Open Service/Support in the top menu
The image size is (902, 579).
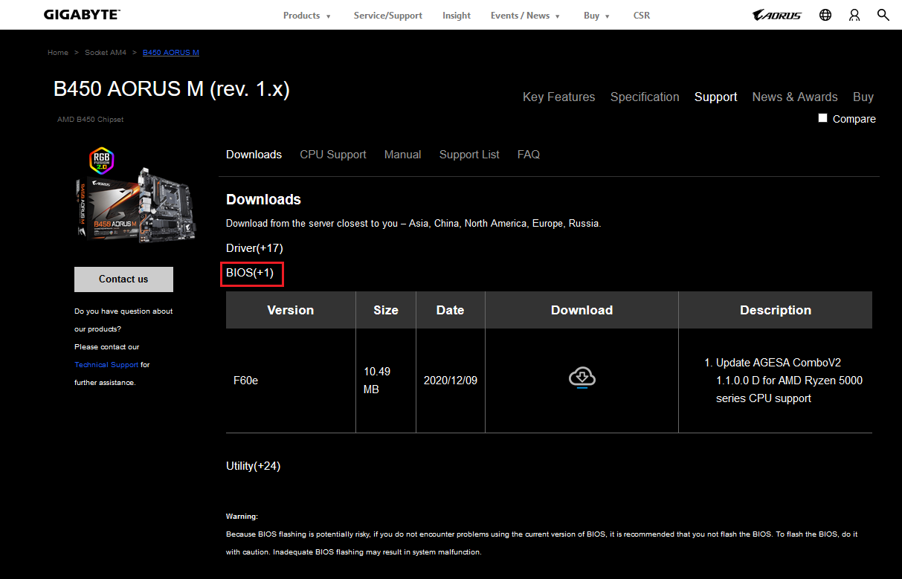[387, 16]
